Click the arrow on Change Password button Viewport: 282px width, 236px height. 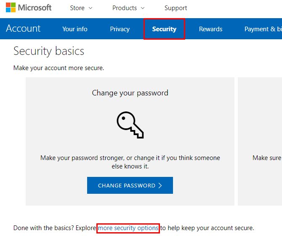click(160, 186)
